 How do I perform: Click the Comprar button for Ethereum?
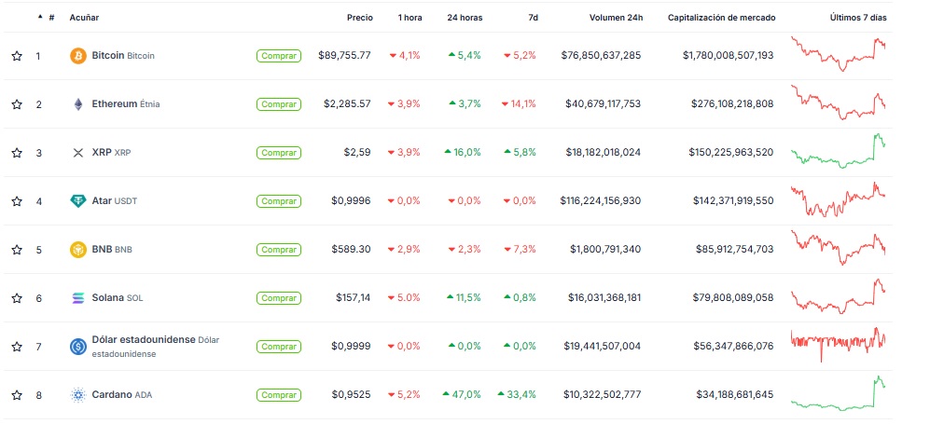pos(279,104)
